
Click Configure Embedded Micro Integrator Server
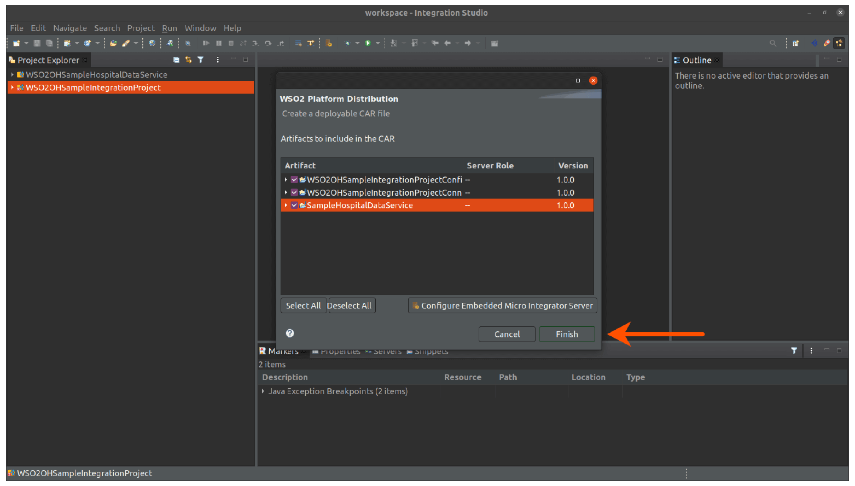(502, 306)
